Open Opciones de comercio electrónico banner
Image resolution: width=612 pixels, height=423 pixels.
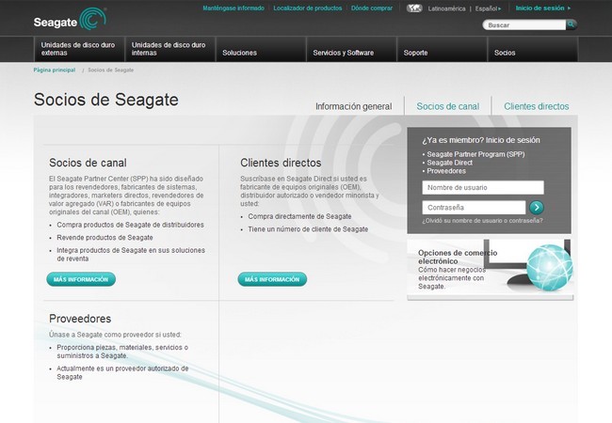pos(491,269)
